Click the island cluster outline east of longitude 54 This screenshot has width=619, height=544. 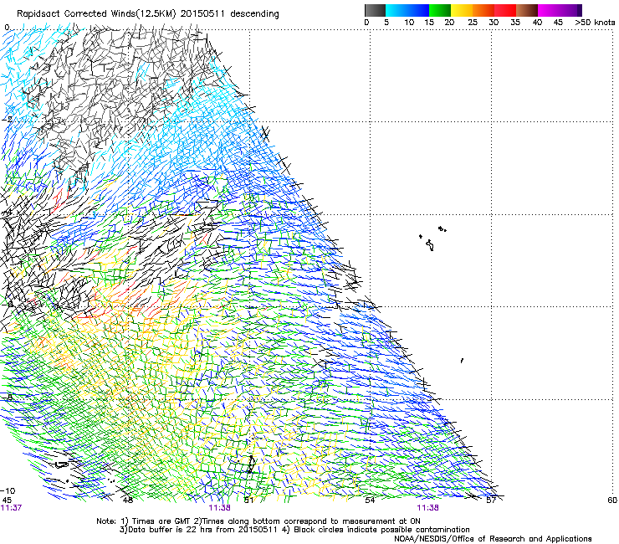click(x=432, y=239)
